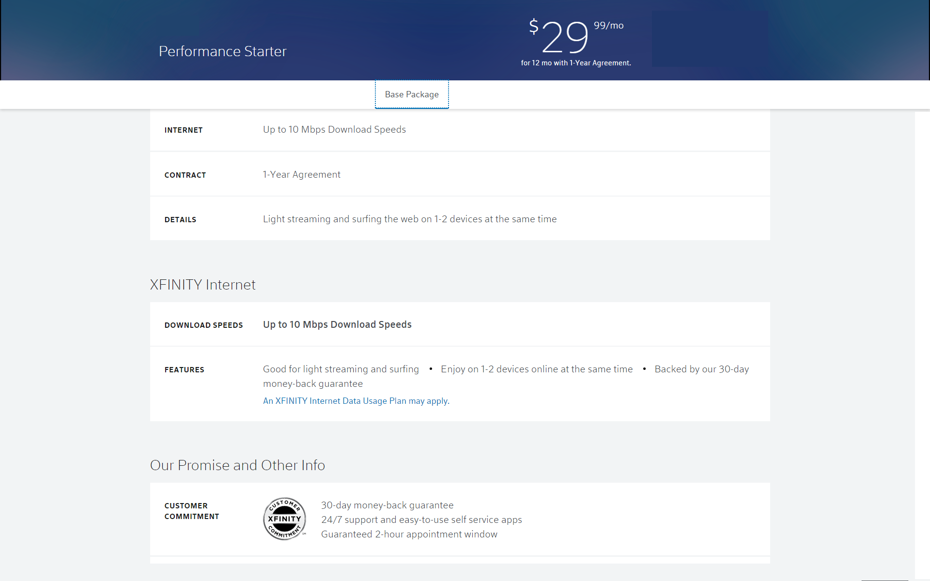Screen dimensions: 930x581
Task: Select the Base Package tab
Action: click(412, 94)
